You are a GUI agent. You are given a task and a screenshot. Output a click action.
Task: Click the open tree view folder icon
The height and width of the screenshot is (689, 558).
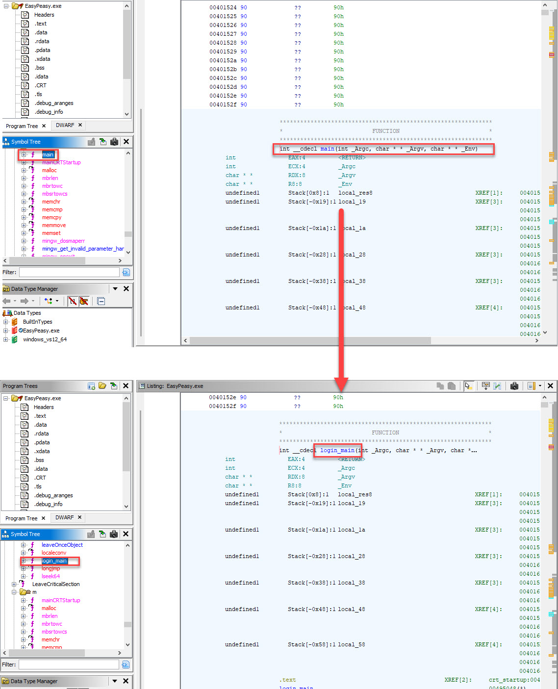coord(102,386)
